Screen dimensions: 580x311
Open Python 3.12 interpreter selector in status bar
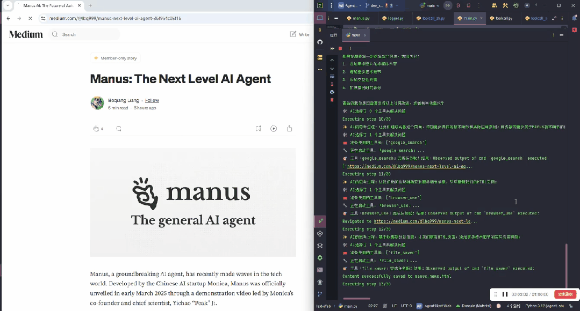545,306
